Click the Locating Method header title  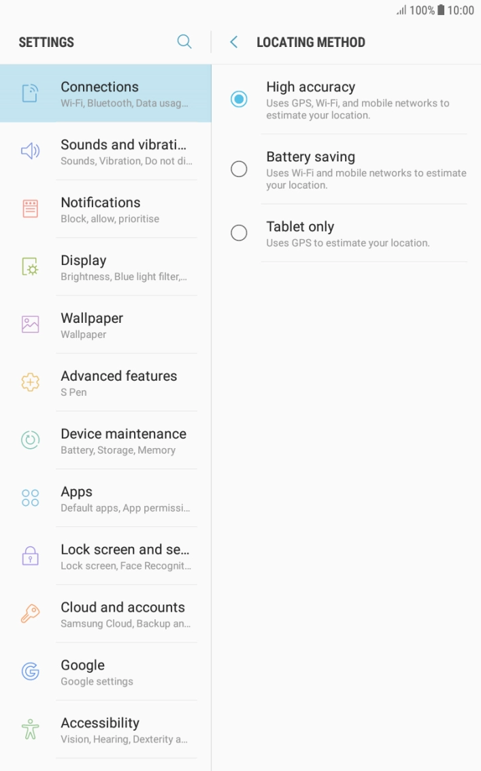311,42
